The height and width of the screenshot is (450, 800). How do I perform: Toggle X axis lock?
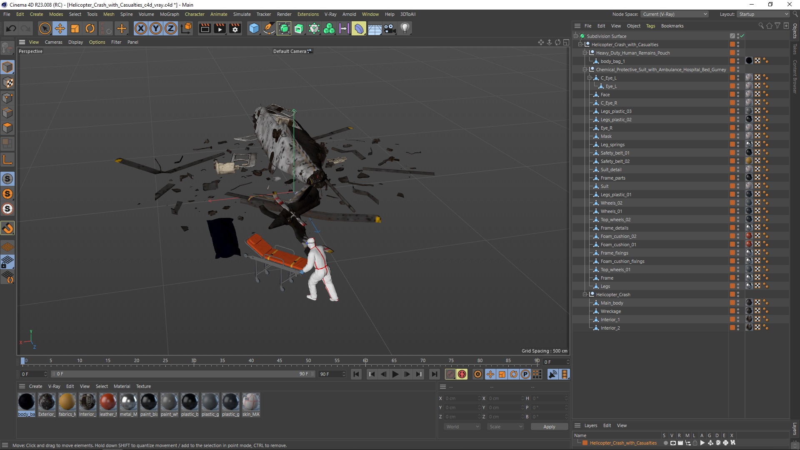coord(141,28)
